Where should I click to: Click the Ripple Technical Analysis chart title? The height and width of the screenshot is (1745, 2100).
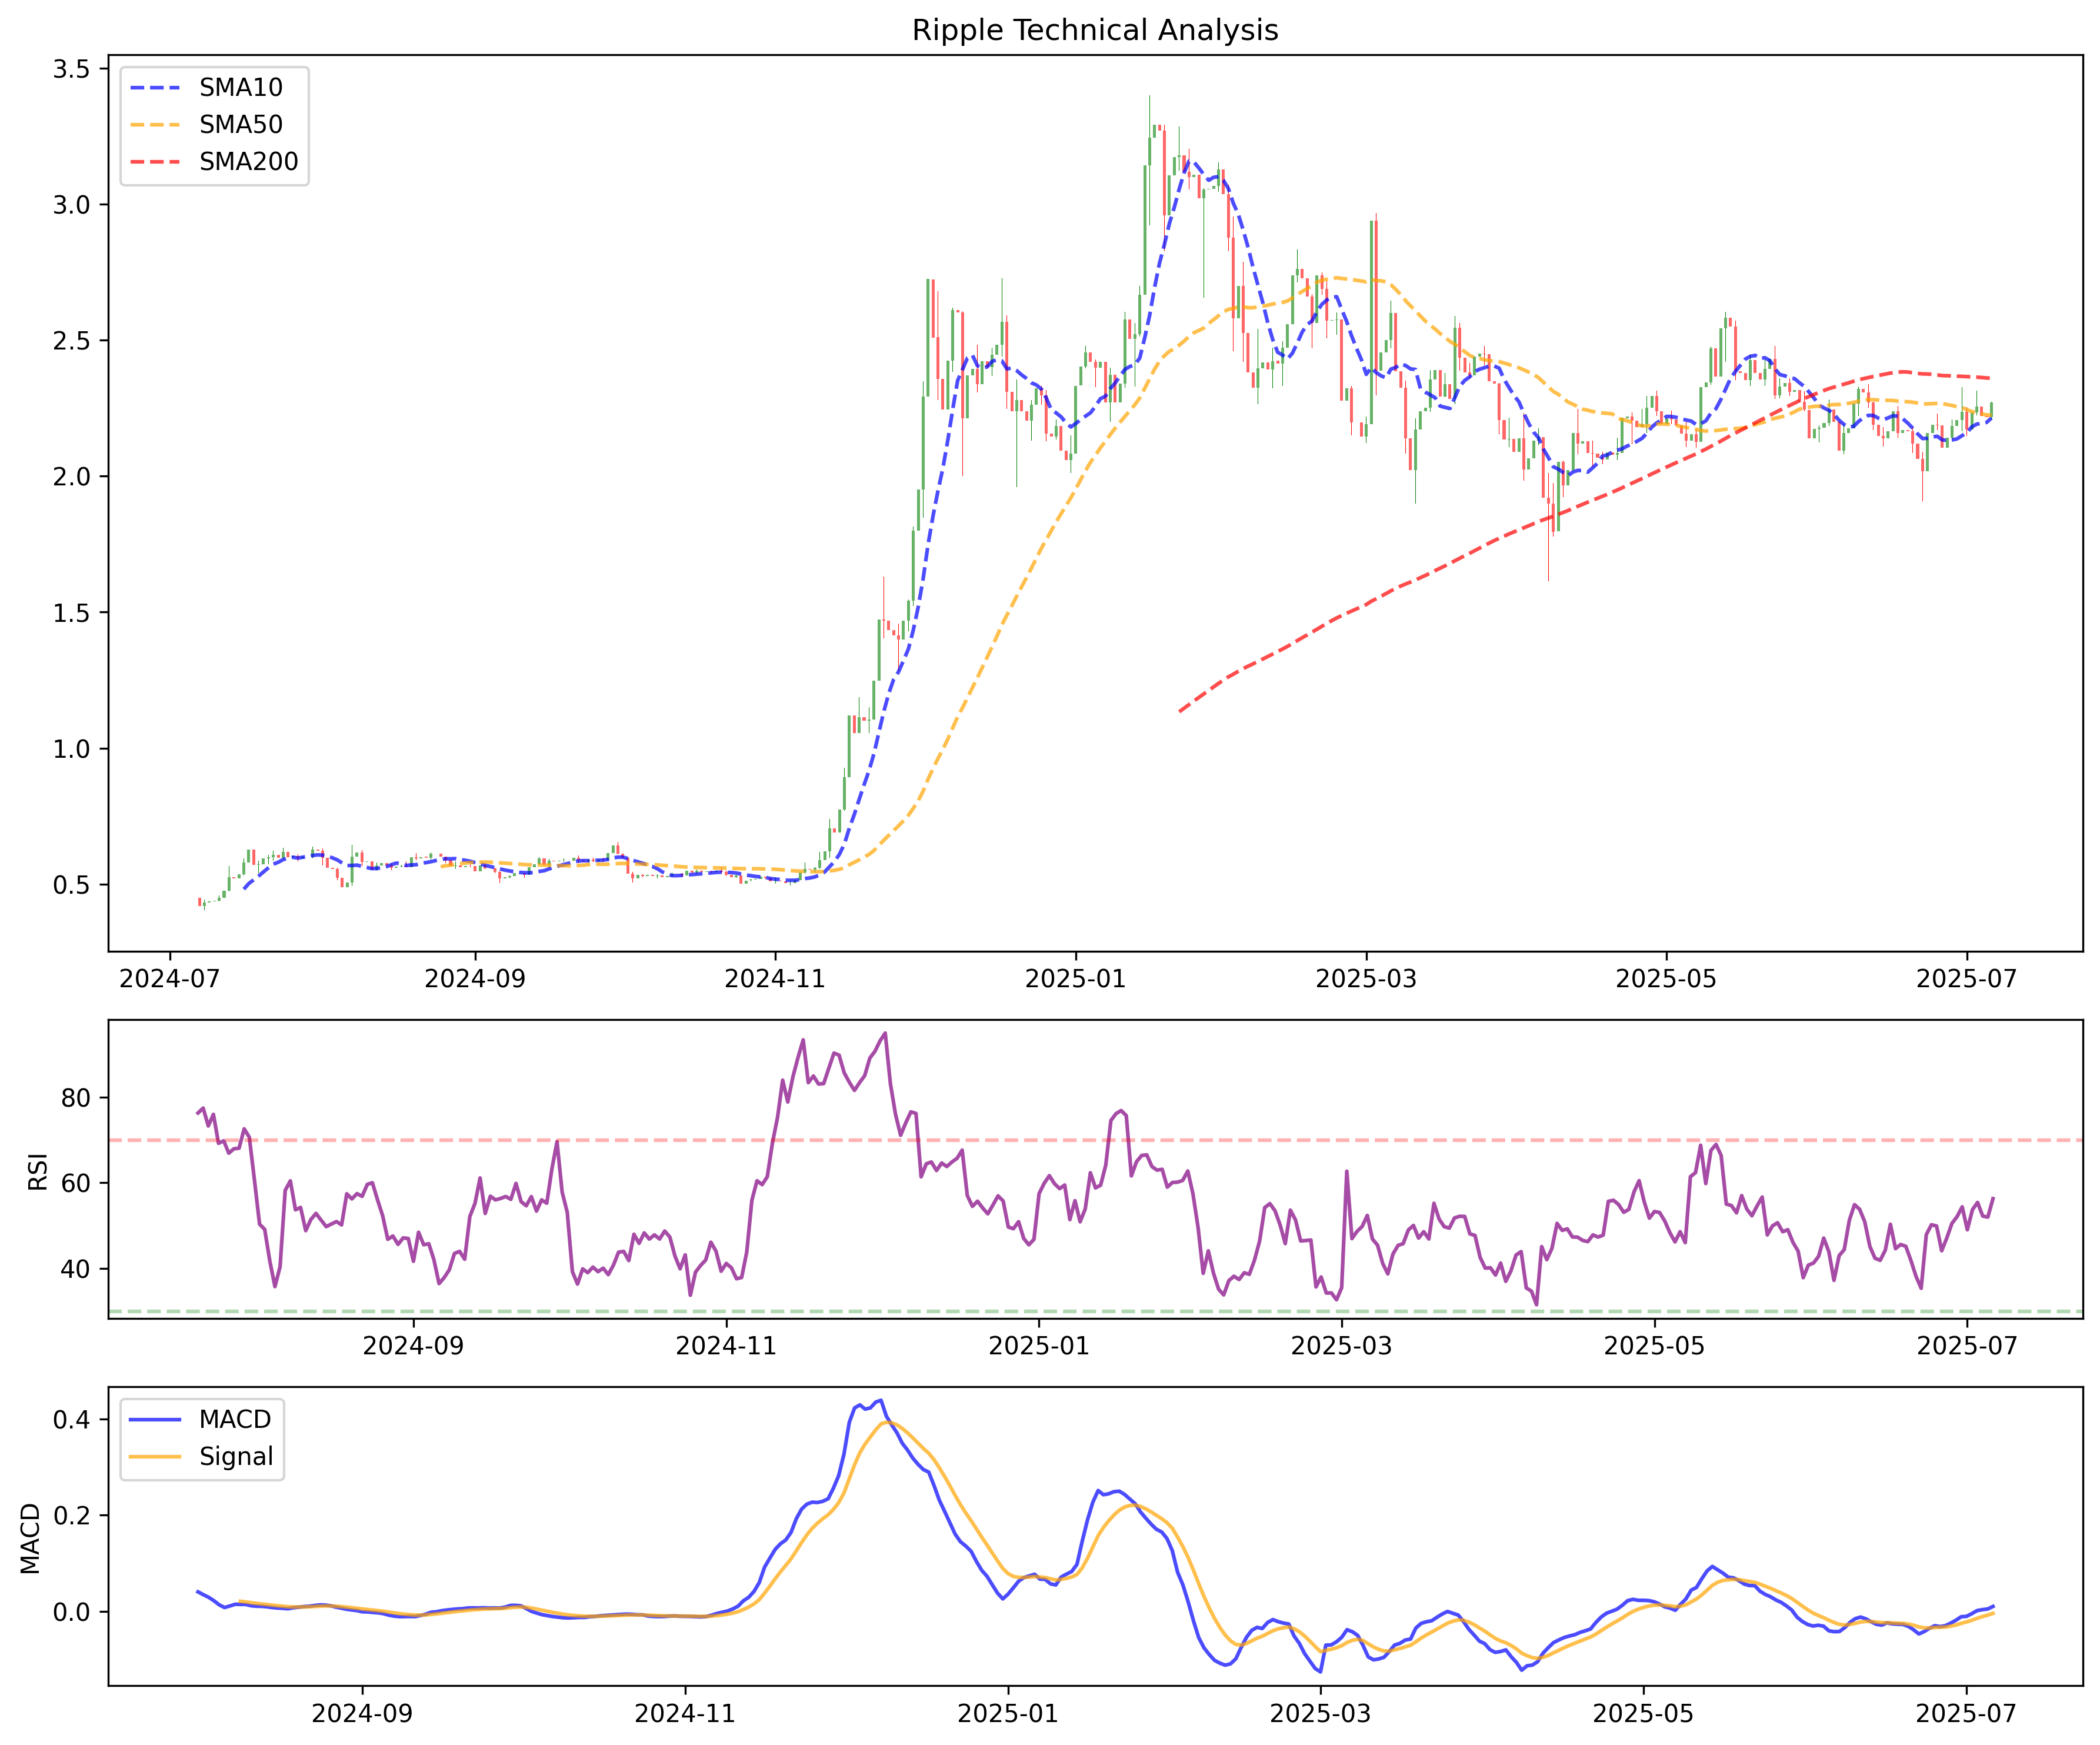coord(1094,30)
